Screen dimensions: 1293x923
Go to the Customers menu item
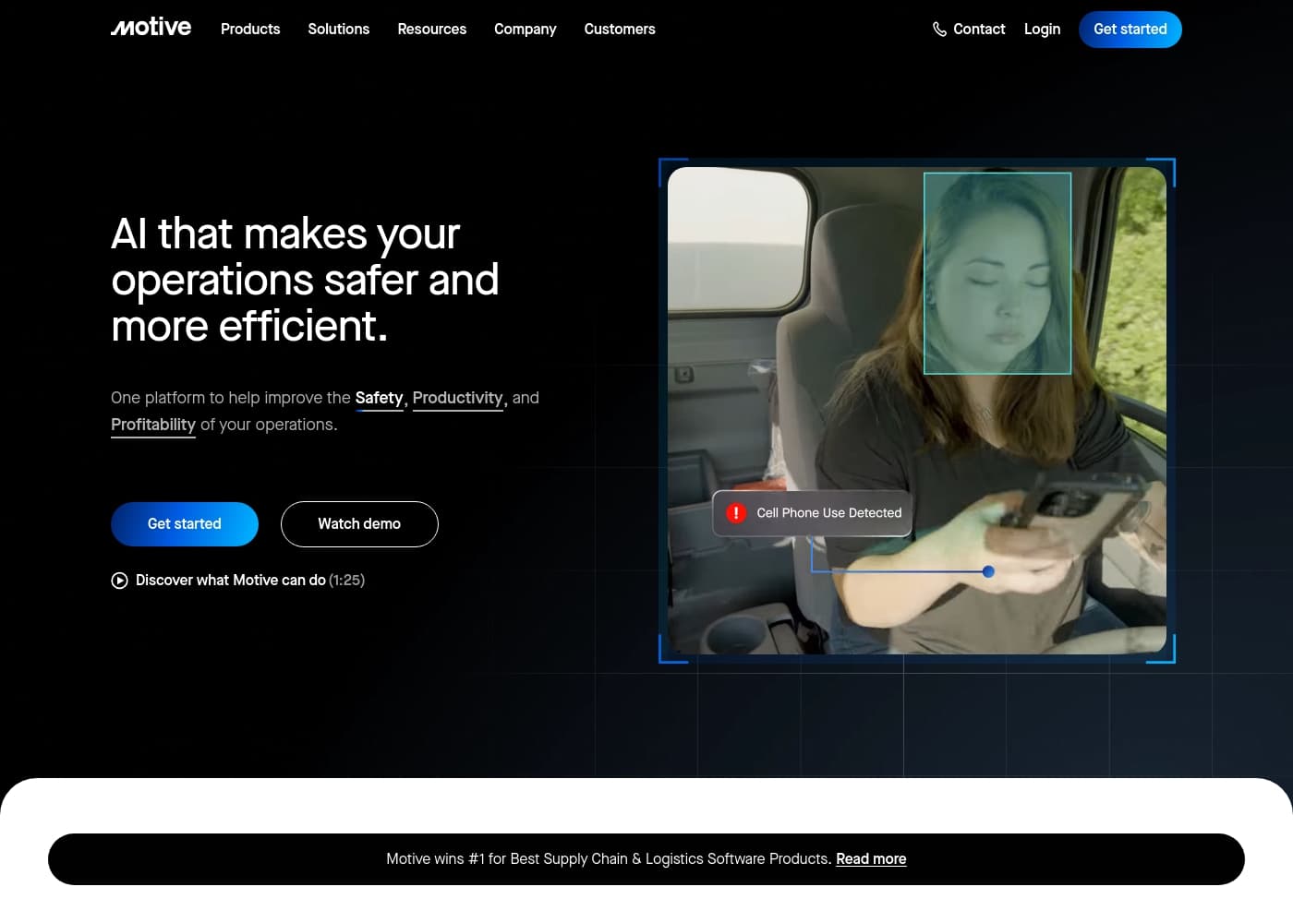point(619,30)
